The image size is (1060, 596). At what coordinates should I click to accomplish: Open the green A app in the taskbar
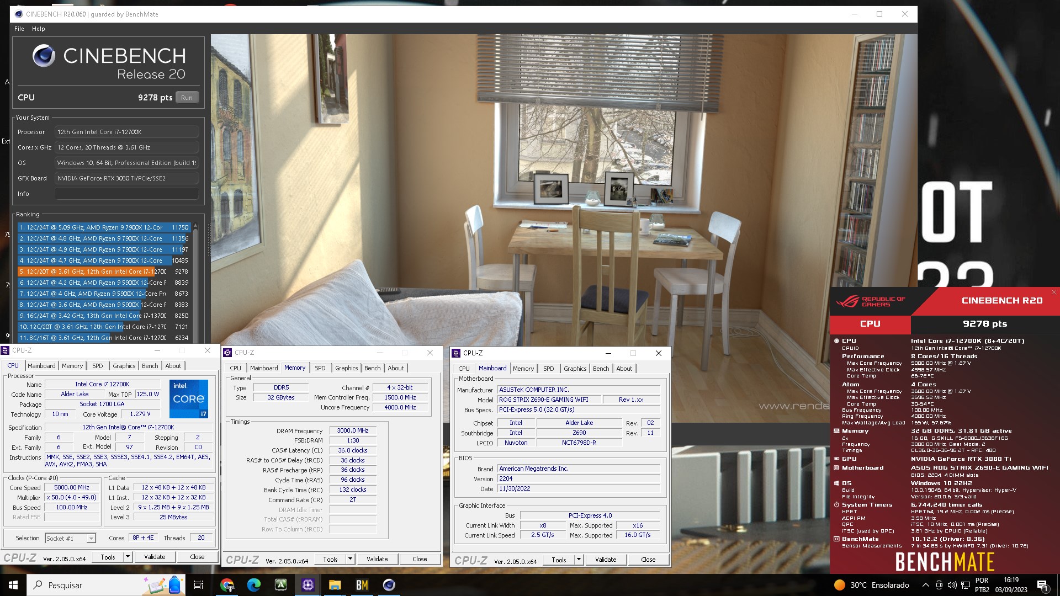coord(281,585)
